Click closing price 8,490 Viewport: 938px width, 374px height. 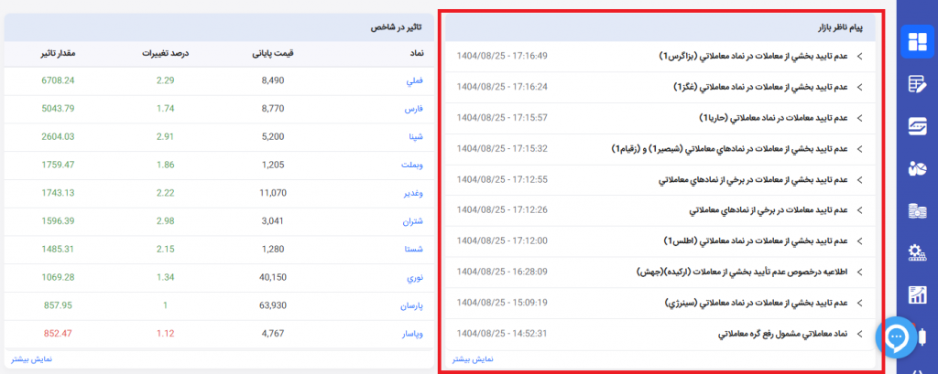click(x=273, y=80)
